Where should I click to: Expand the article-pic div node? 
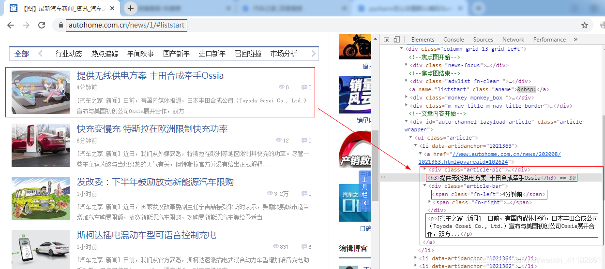425,170
